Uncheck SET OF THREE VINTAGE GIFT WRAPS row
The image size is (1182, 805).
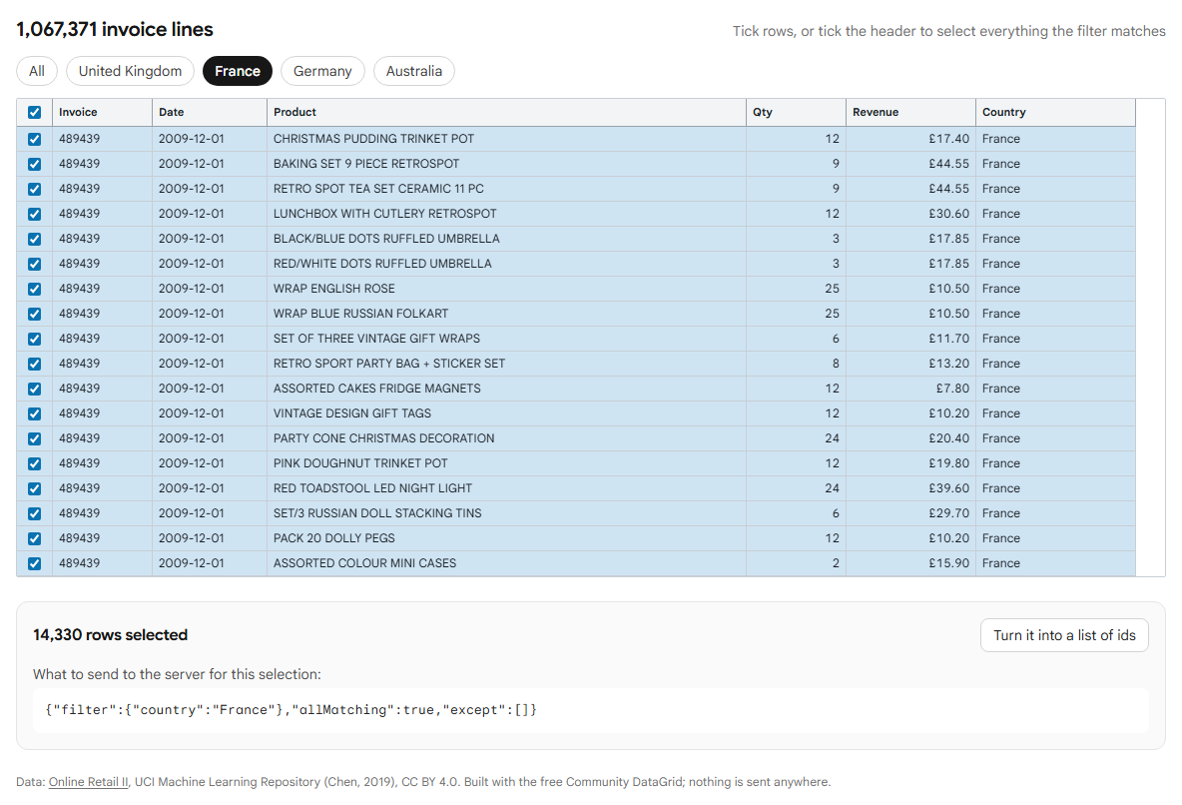pyautogui.click(x=34, y=339)
